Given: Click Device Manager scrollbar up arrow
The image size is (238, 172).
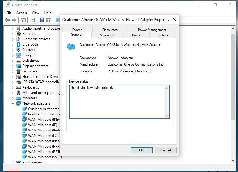Looking at the screenshot, I should click(233, 28).
